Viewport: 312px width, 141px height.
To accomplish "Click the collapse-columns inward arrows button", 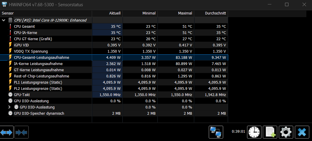I will pyautogui.click(x=21, y=132).
